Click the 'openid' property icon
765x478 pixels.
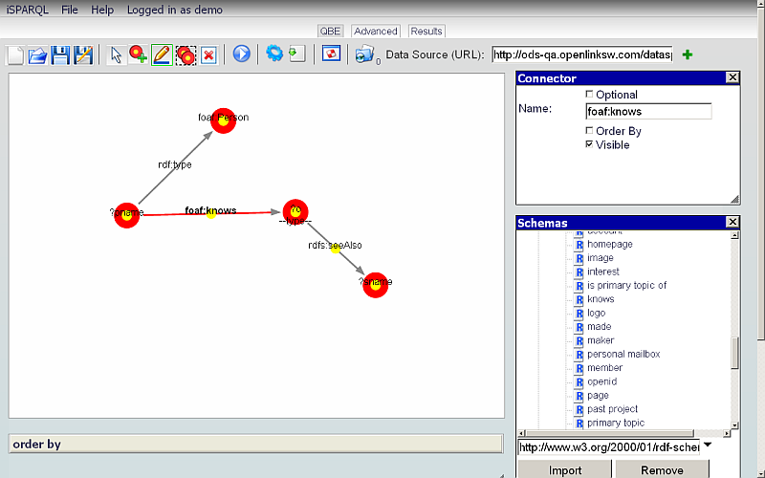579,382
